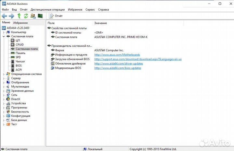Click the Forward arrow in the toolbar

(11, 16)
